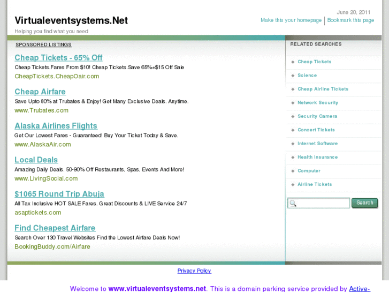The width and height of the screenshot is (389, 292).
Task: Select Security Camera related search
Action: point(317,116)
